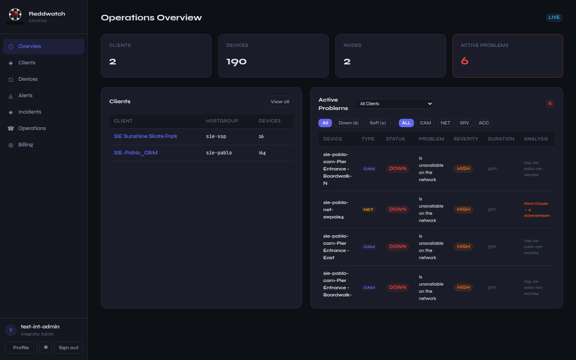The height and width of the screenshot is (360, 576).
Task: Click the Billing circle icon in sidebar
Action: coord(11,145)
